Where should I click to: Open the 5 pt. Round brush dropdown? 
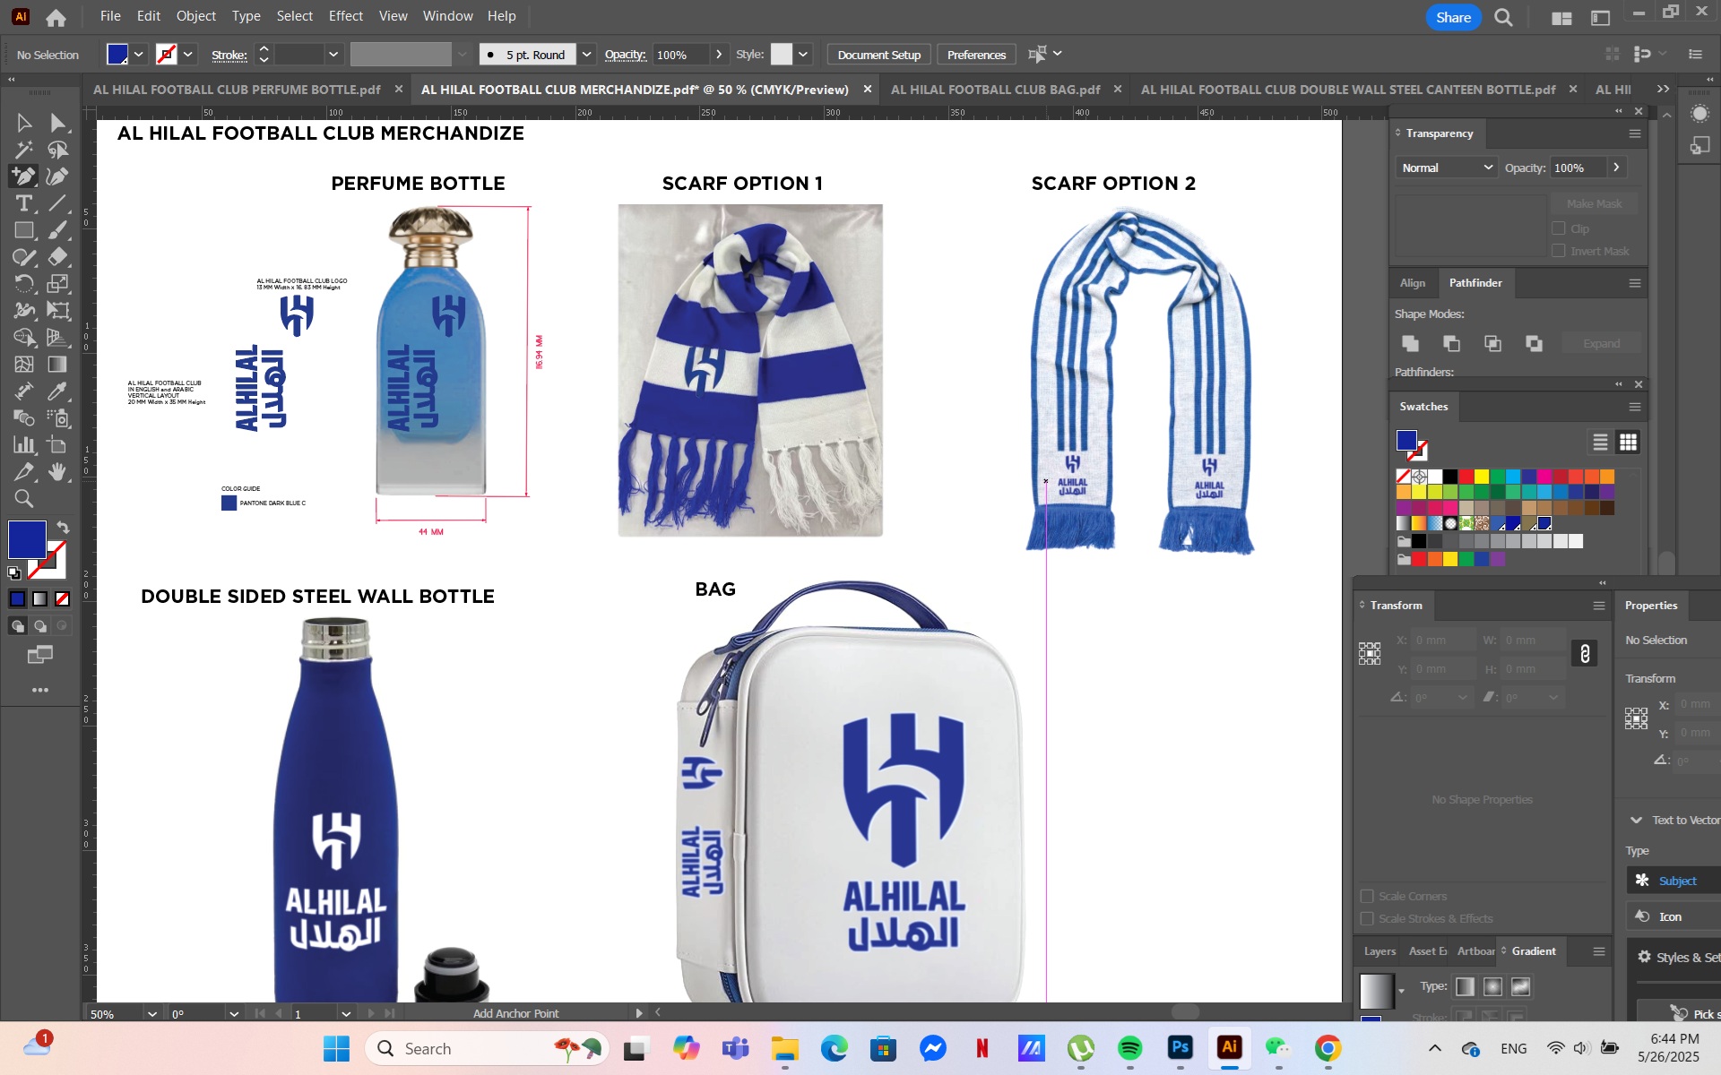(x=586, y=55)
